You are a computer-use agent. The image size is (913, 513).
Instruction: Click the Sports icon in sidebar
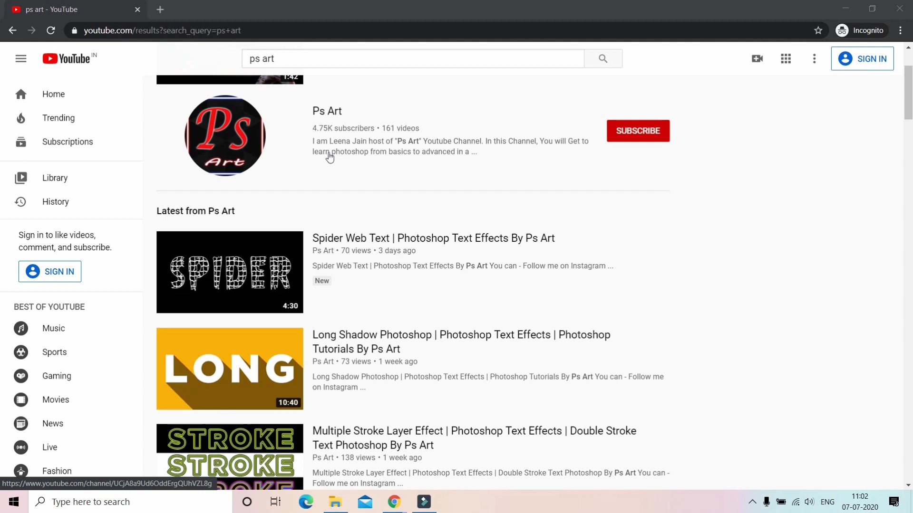(21, 352)
